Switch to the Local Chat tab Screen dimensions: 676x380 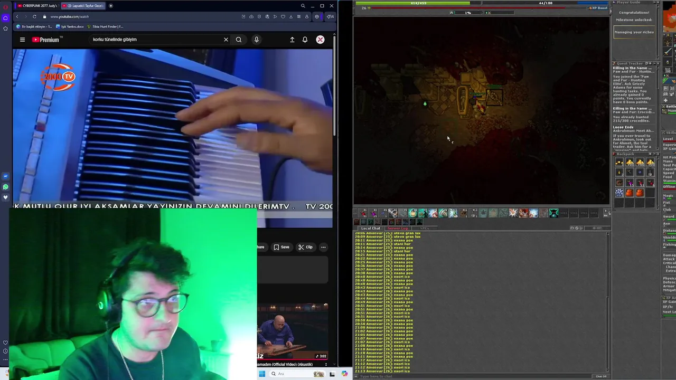tap(371, 228)
